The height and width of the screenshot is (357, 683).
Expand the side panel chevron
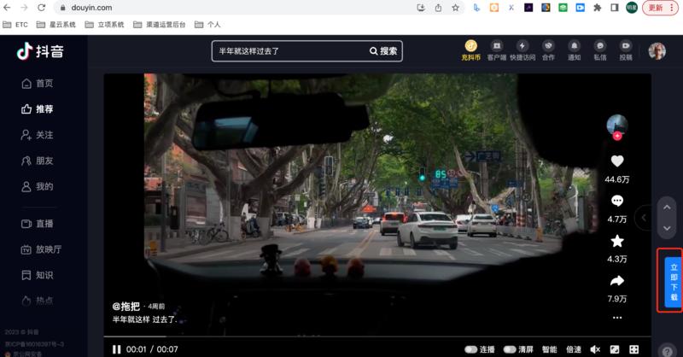click(644, 217)
